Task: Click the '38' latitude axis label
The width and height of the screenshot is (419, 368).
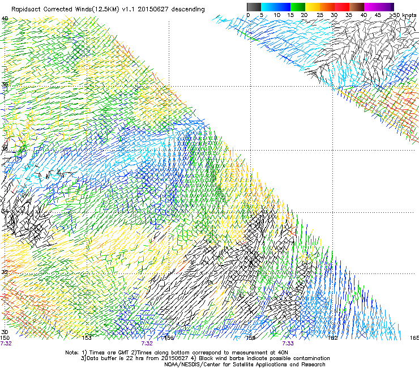Action: tap(5, 84)
